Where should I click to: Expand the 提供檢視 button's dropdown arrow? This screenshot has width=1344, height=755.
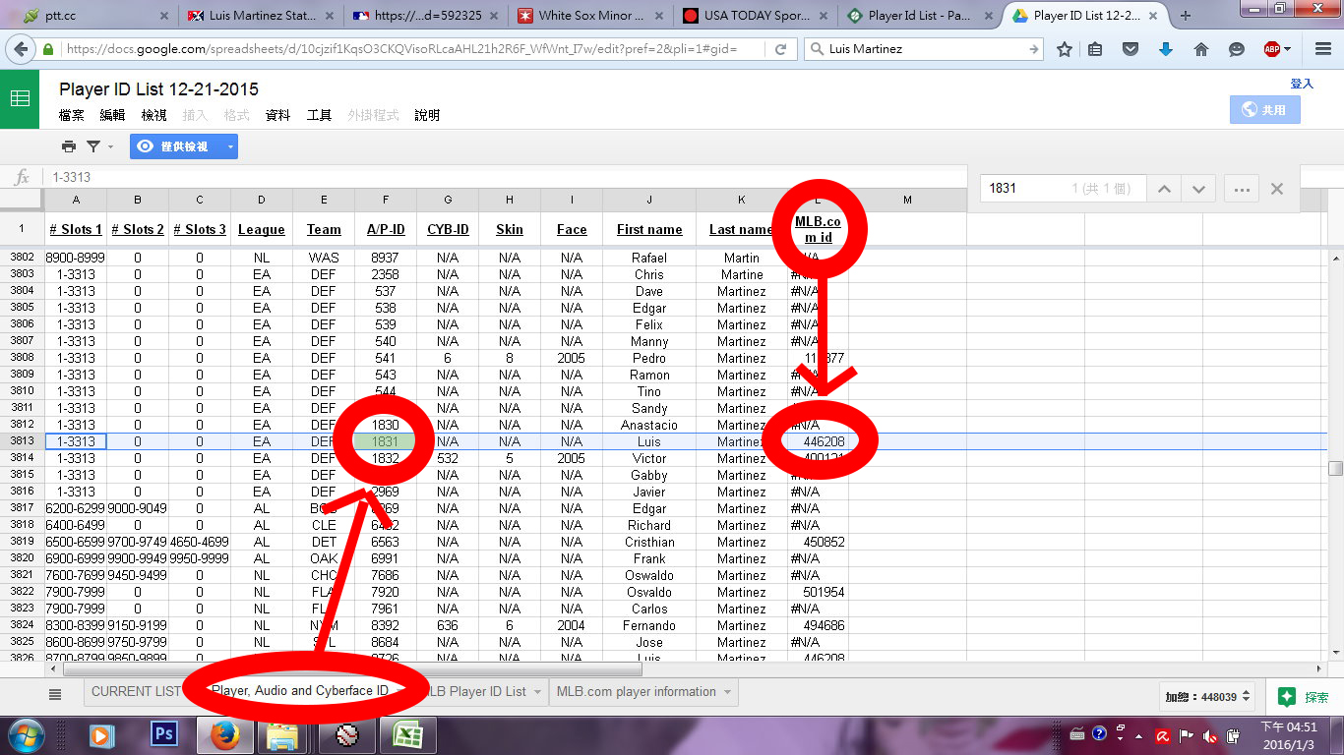click(230, 146)
